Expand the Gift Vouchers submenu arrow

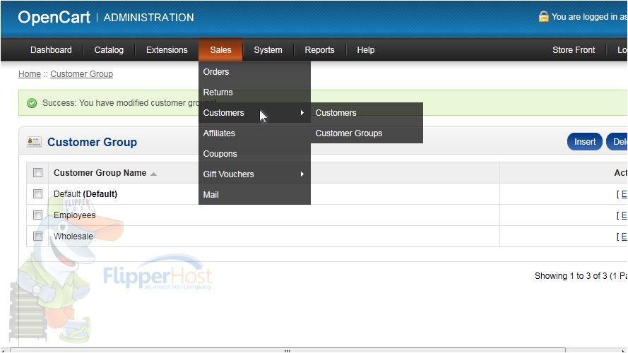point(302,174)
